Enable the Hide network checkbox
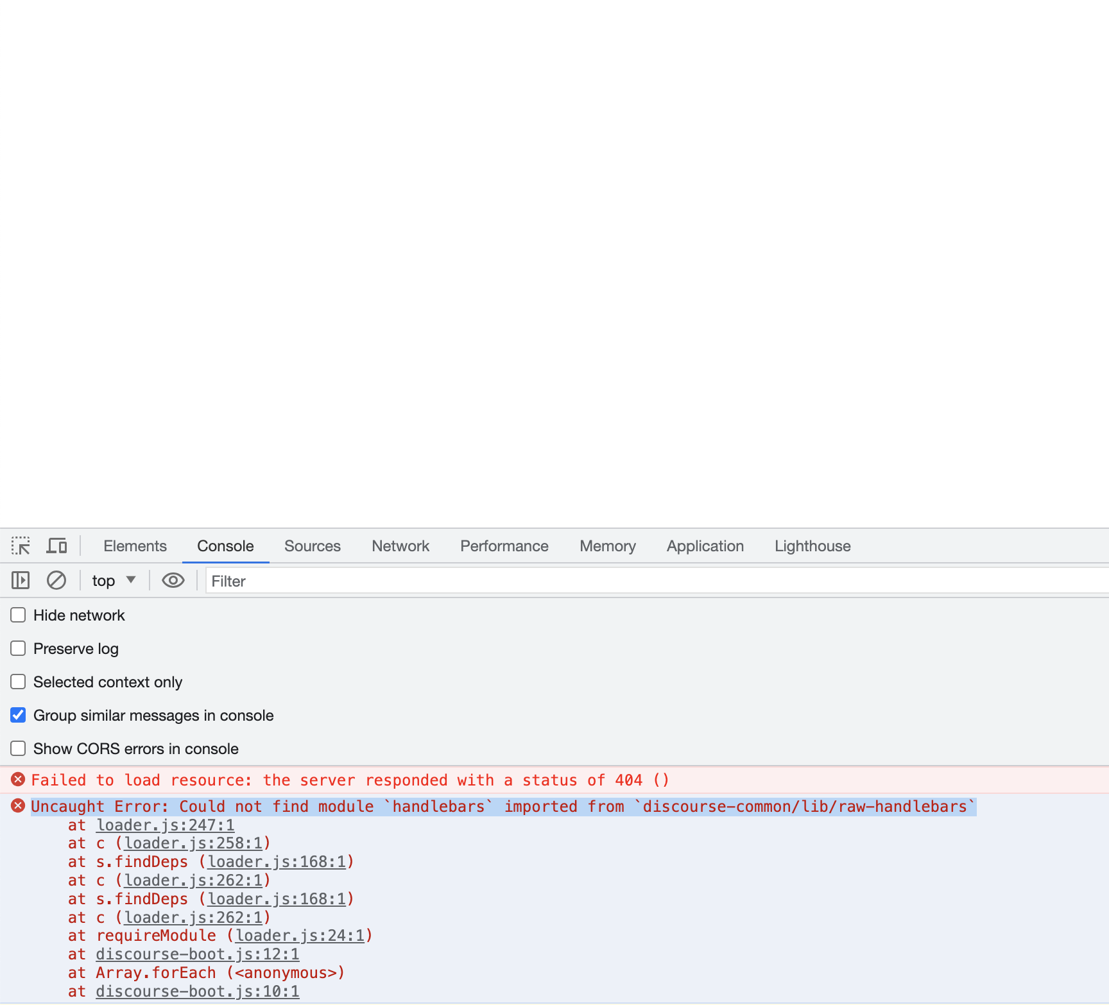The image size is (1109, 1005). pos(18,615)
